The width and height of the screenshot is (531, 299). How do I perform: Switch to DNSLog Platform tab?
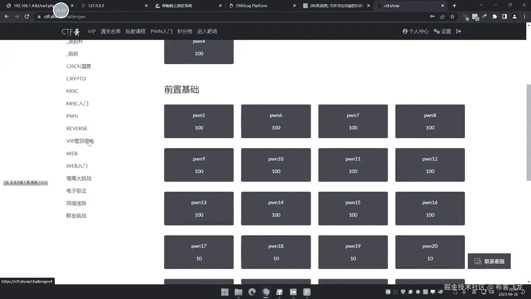click(252, 6)
